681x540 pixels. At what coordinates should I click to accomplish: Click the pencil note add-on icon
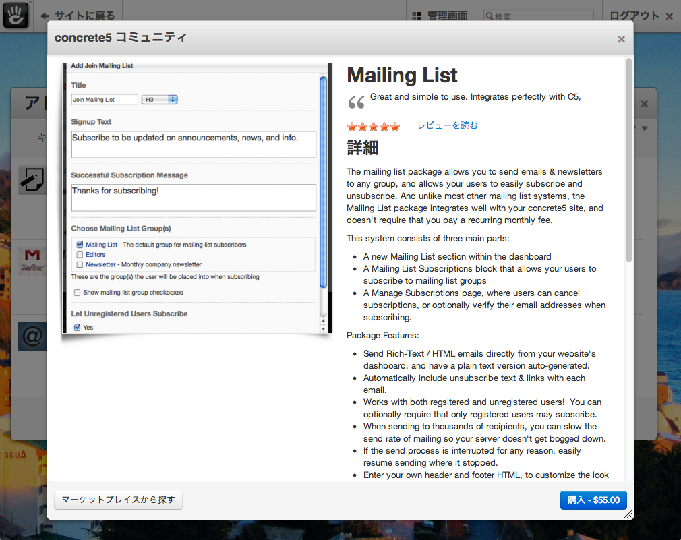[32, 180]
